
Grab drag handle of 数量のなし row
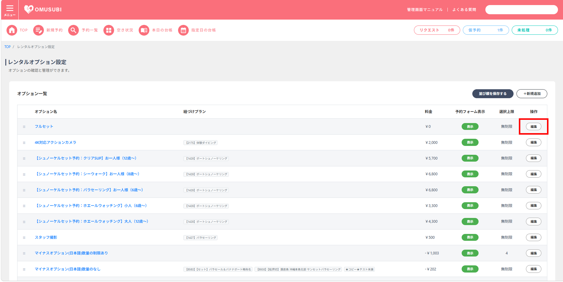(24, 269)
